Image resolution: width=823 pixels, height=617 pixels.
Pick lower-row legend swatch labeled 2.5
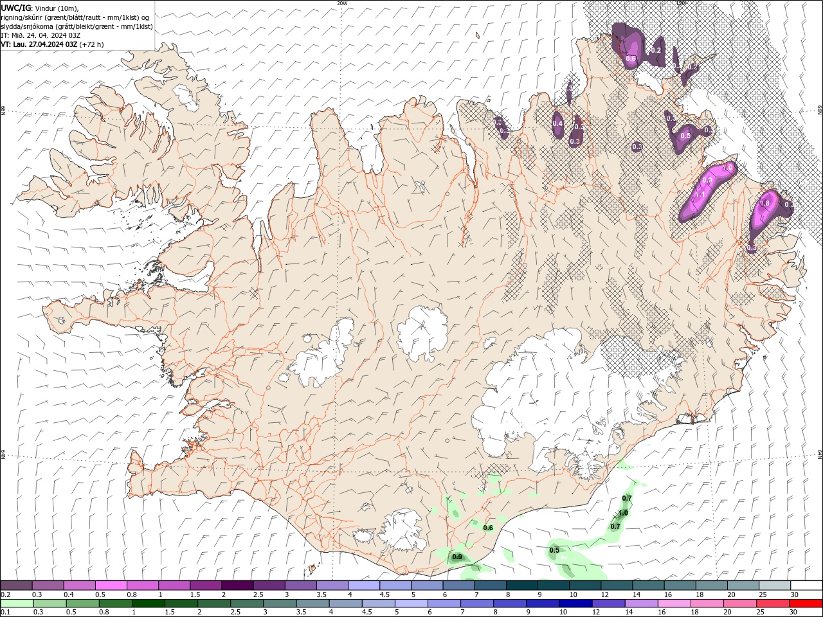click(x=246, y=603)
